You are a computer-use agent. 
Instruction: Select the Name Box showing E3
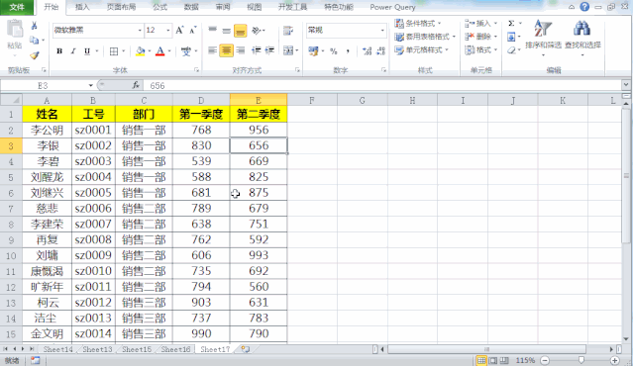pos(44,85)
